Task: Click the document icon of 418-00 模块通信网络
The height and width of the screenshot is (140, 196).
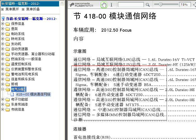Action: 12,94
